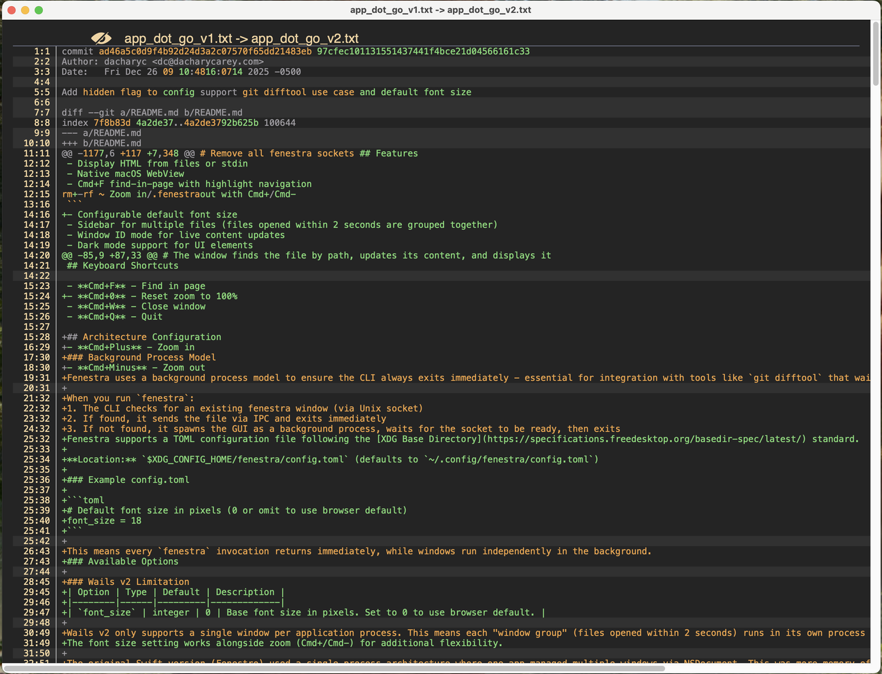Click the green zoom button in title bar
The height and width of the screenshot is (674, 882).
39,12
